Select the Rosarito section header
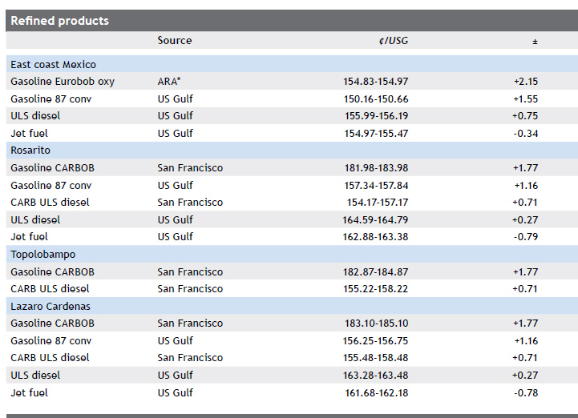578x418 pixels. (30, 151)
